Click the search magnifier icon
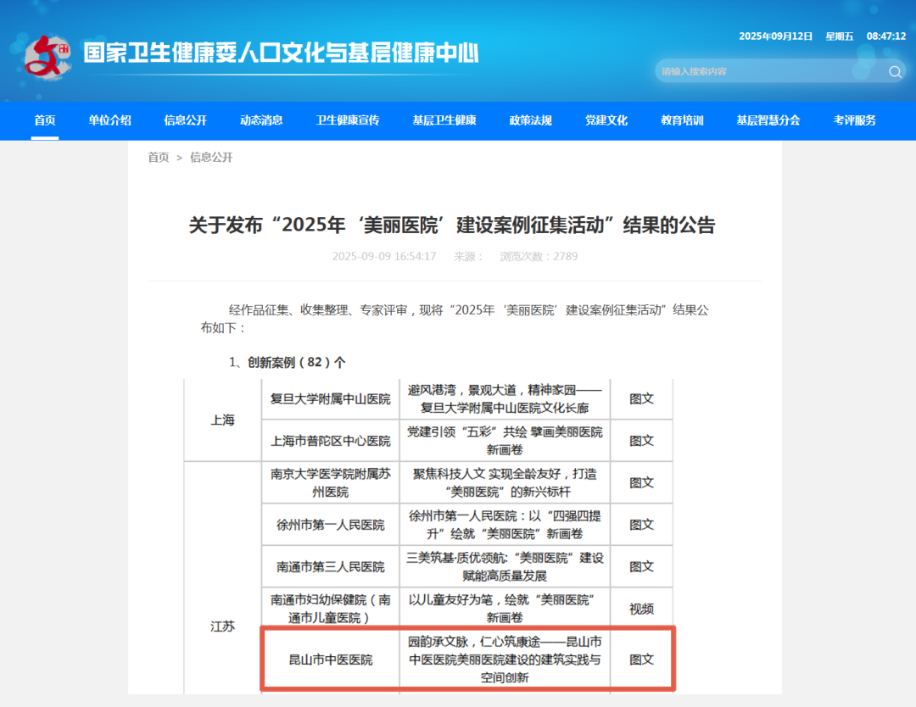916x707 pixels. click(895, 72)
